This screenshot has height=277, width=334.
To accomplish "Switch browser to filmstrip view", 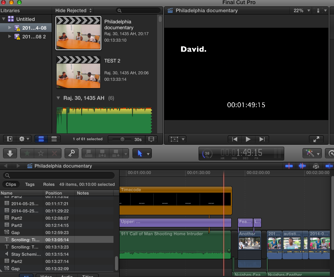I will click(x=41, y=139).
